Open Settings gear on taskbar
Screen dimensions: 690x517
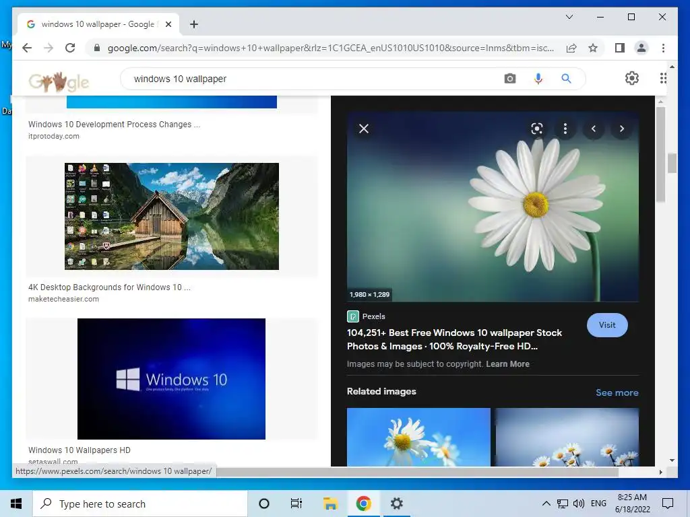(x=396, y=504)
